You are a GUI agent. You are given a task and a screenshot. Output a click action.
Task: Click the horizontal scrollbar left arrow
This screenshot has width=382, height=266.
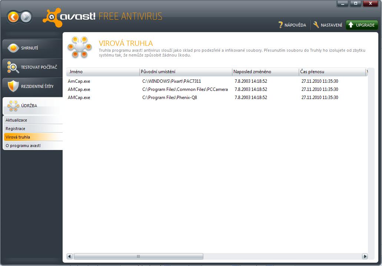coord(70,256)
